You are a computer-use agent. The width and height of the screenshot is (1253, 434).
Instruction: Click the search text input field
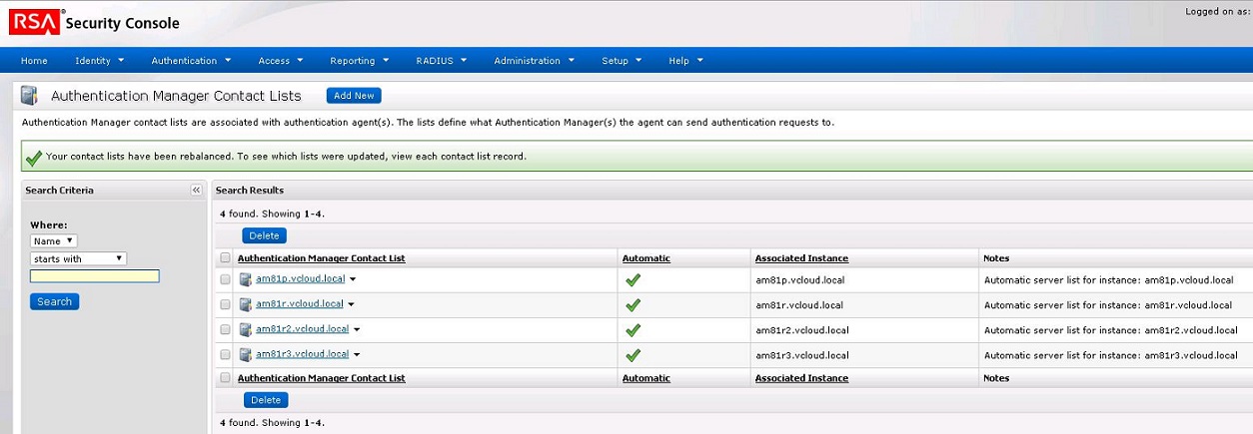pyautogui.click(x=95, y=276)
